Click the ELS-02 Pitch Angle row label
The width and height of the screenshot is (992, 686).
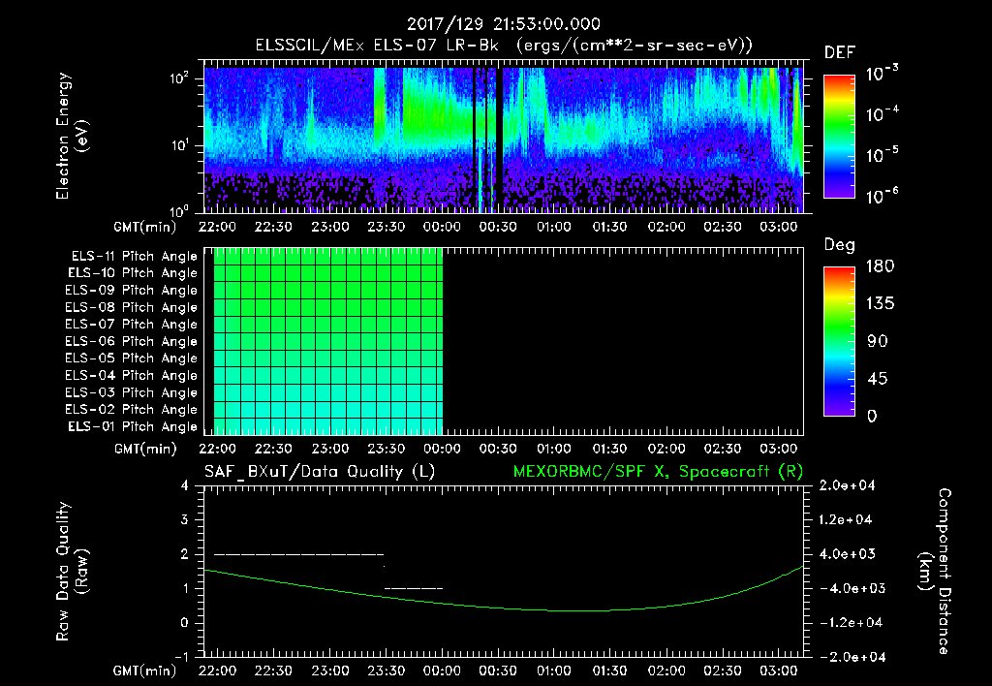click(x=132, y=410)
